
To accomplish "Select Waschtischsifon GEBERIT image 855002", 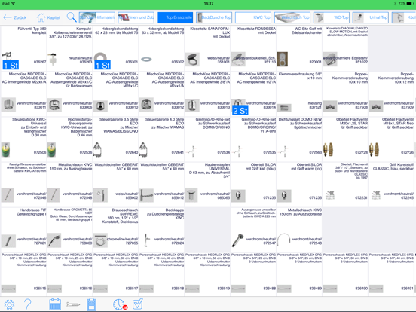I will [x=100, y=195].
